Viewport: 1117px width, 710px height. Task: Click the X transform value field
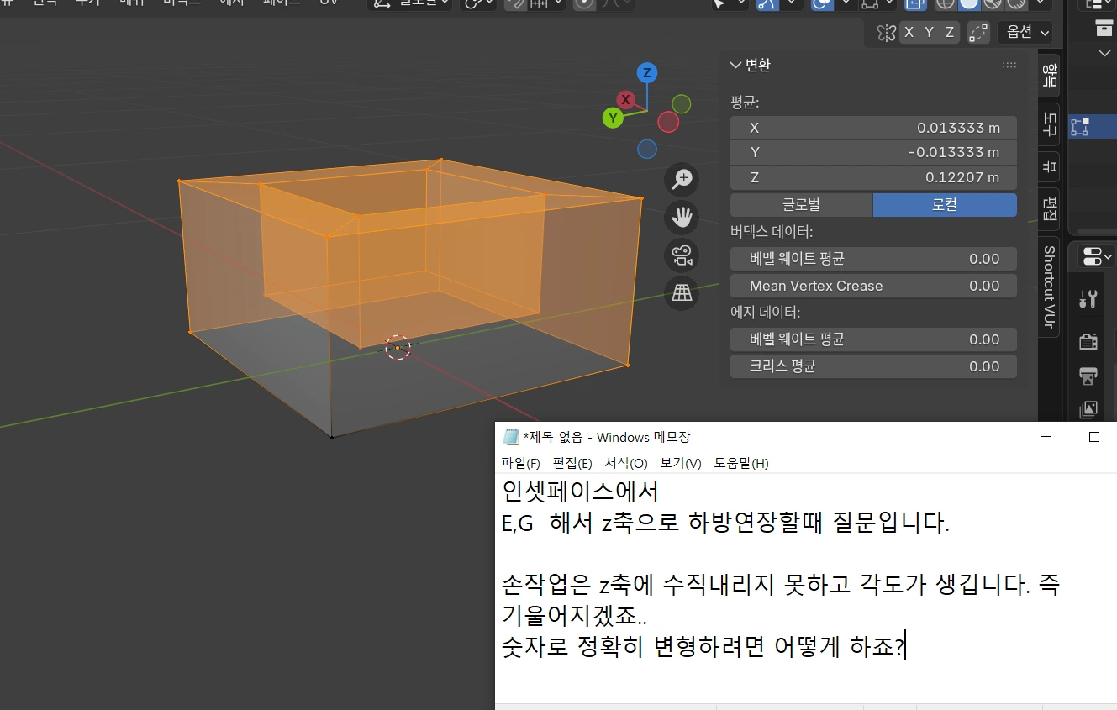(x=872, y=127)
